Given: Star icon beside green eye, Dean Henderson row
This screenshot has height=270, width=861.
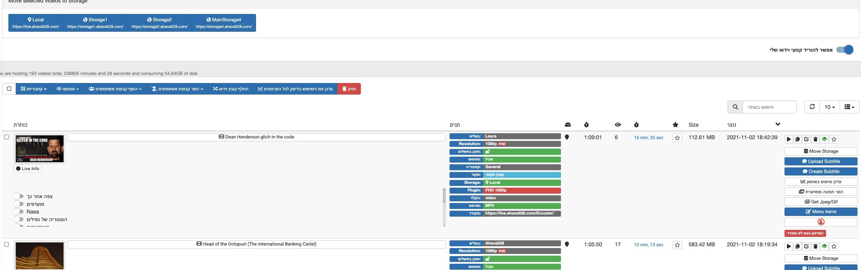Looking at the screenshot, I should click(834, 139).
